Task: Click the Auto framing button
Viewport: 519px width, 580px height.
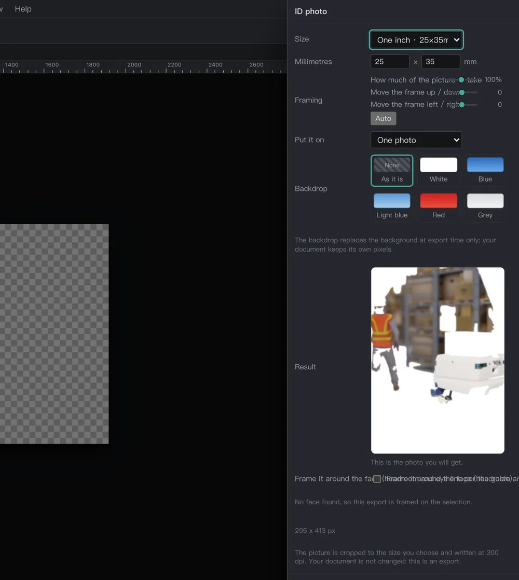Action: pos(383,118)
